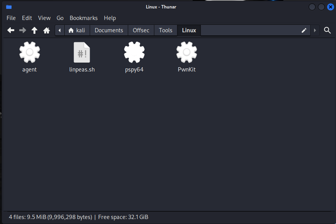
Task: Go up to the parent folder
Action: click(x=34, y=30)
